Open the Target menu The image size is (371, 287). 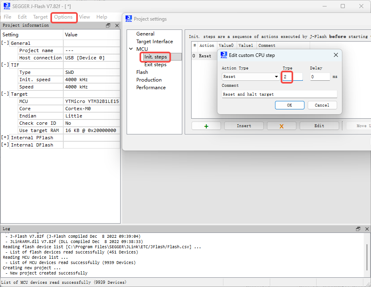coord(40,17)
